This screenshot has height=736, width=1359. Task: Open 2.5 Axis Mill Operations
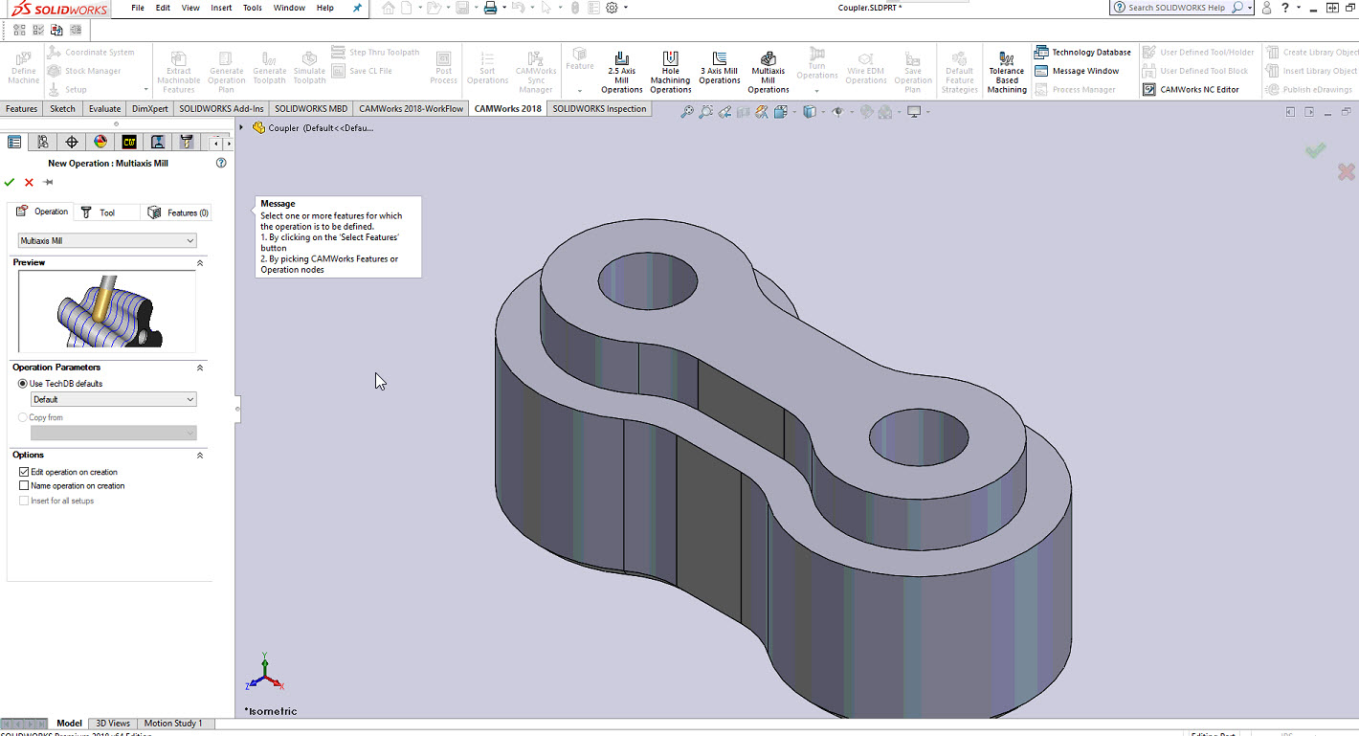[x=621, y=72]
